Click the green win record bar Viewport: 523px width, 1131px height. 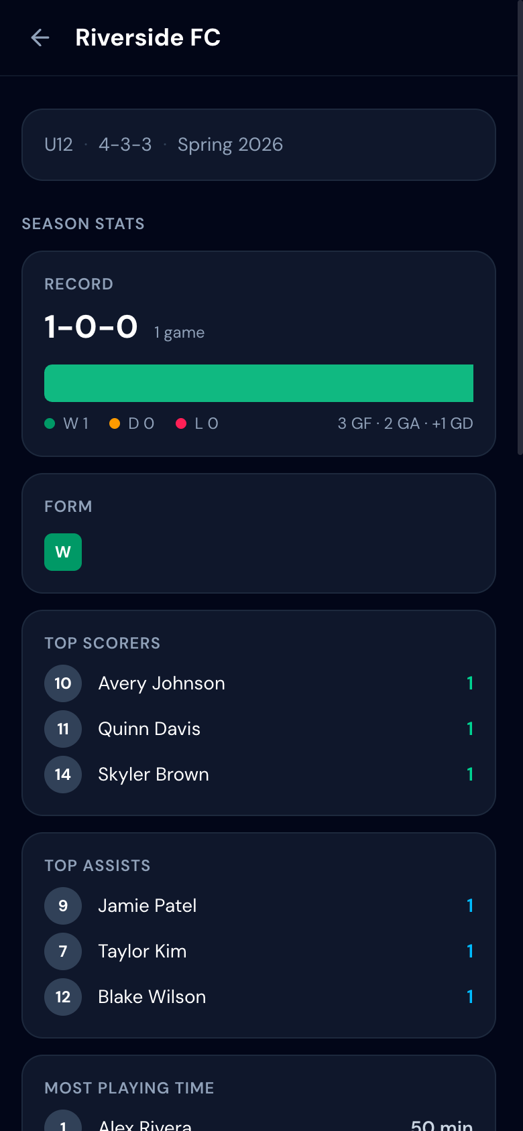[259, 383]
